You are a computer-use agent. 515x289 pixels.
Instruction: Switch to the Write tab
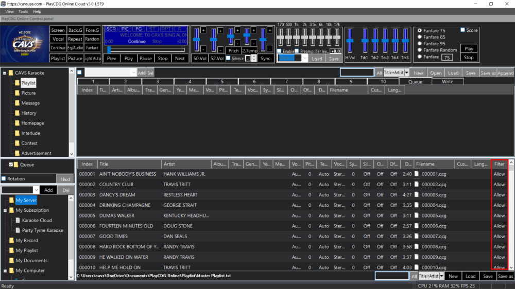(448, 82)
